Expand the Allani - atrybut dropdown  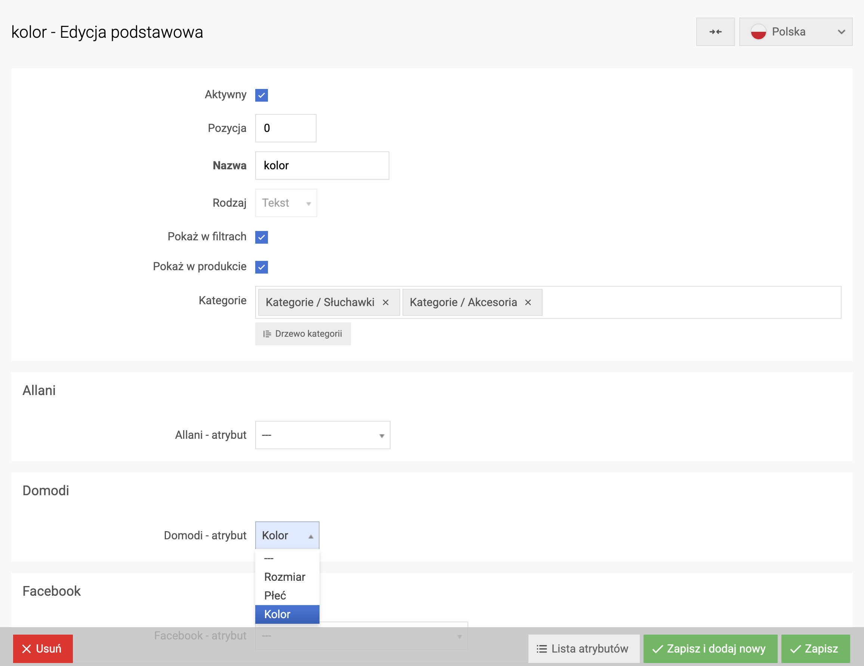[323, 435]
